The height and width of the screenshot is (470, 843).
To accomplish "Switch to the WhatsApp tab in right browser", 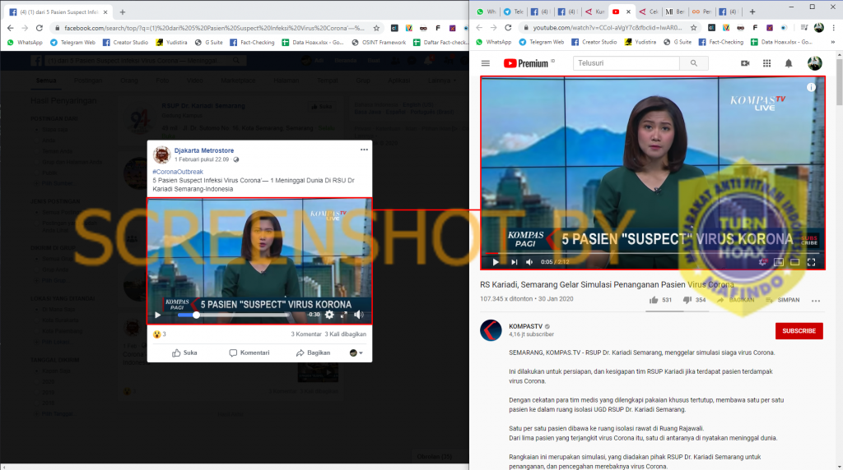I will [x=486, y=12].
